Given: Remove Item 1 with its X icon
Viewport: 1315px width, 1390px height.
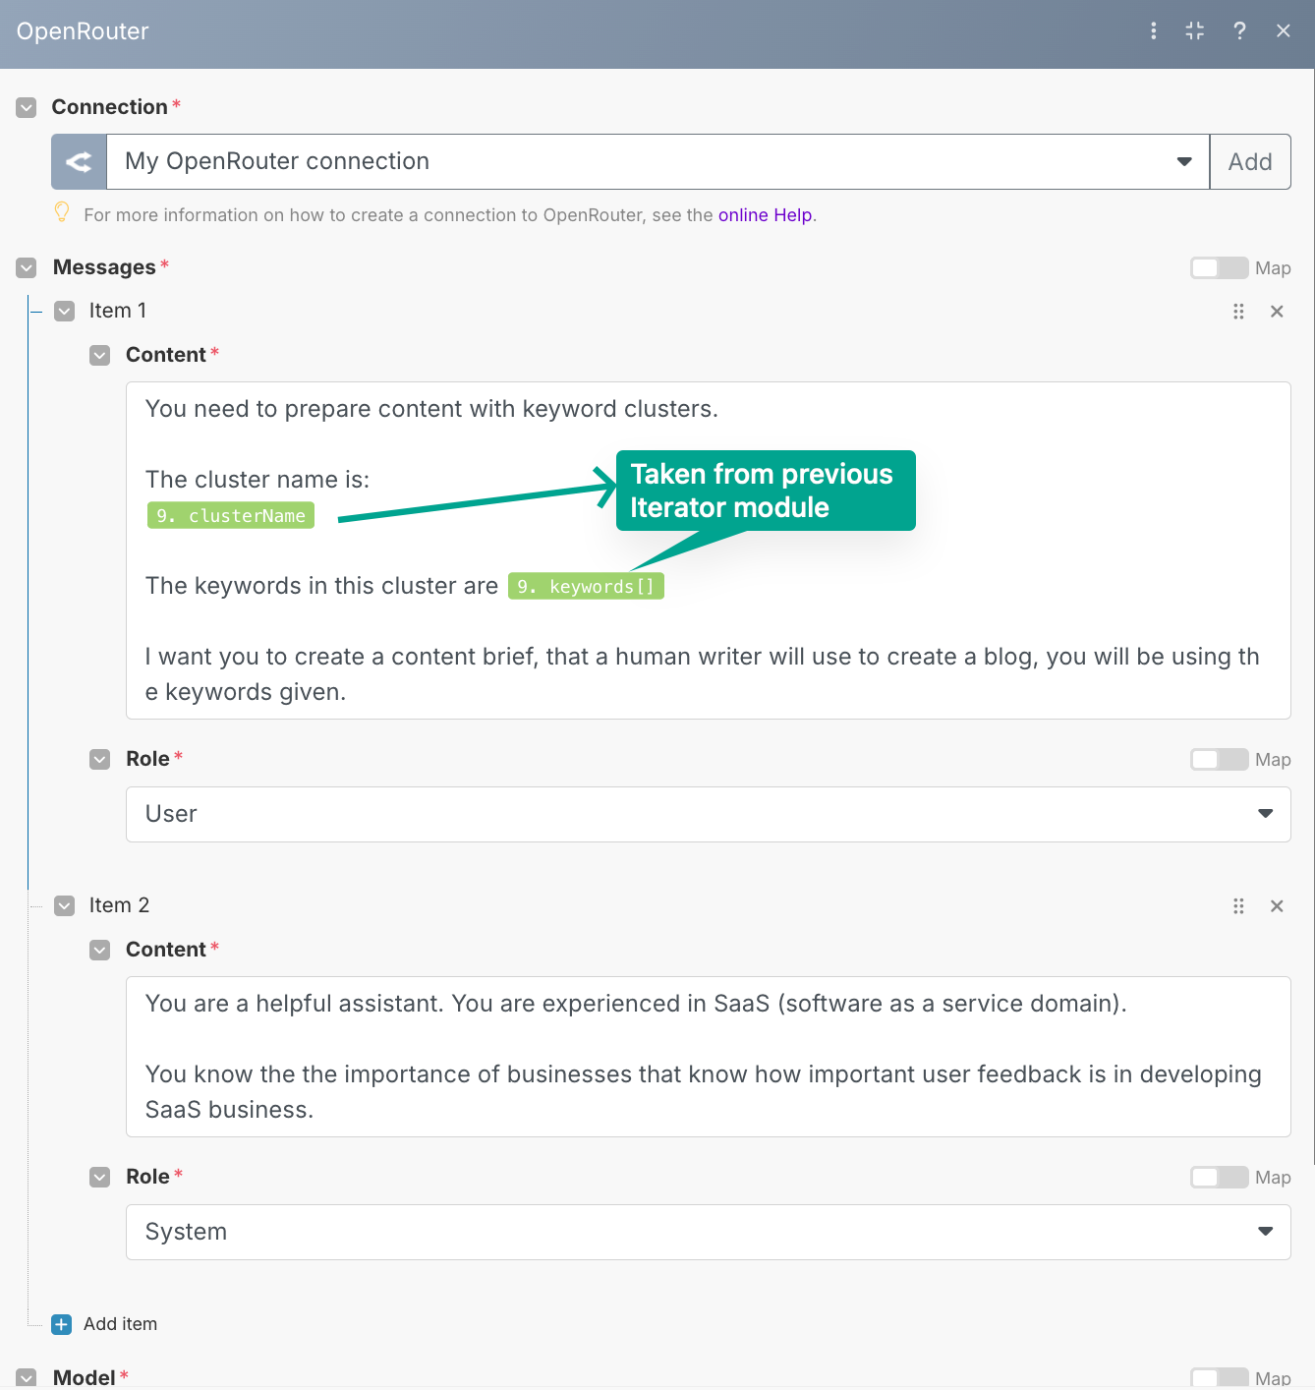Looking at the screenshot, I should tap(1277, 312).
